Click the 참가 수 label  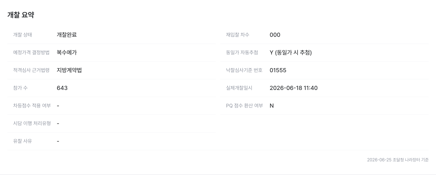pos(20,88)
